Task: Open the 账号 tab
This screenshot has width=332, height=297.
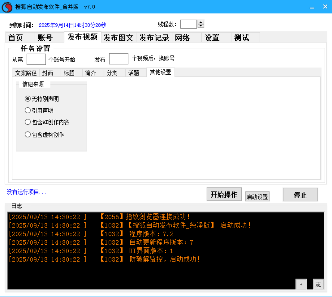Action: tap(46, 37)
